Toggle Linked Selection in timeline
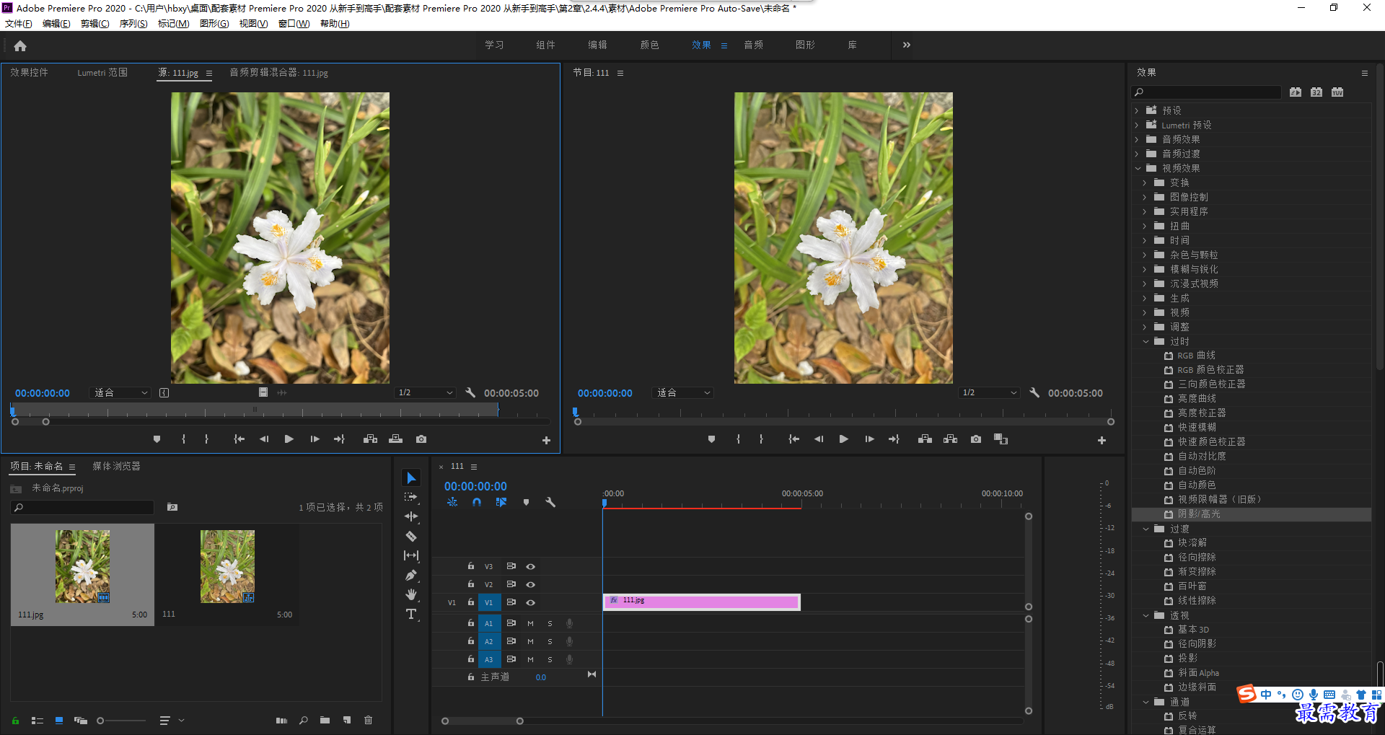The width and height of the screenshot is (1385, 735). click(501, 502)
